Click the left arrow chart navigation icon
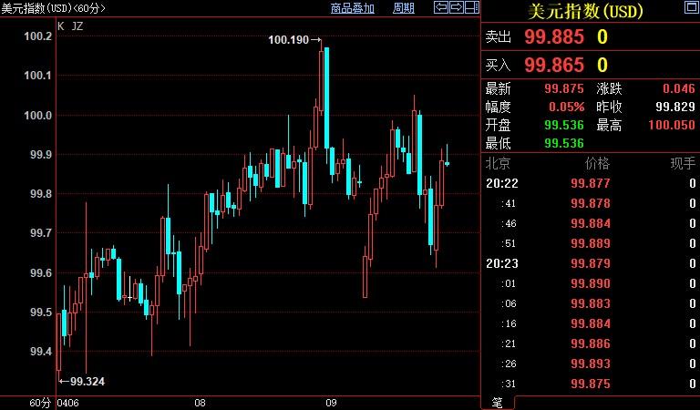The height and width of the screenshot is (410, 700). click(x=440, y=8)
